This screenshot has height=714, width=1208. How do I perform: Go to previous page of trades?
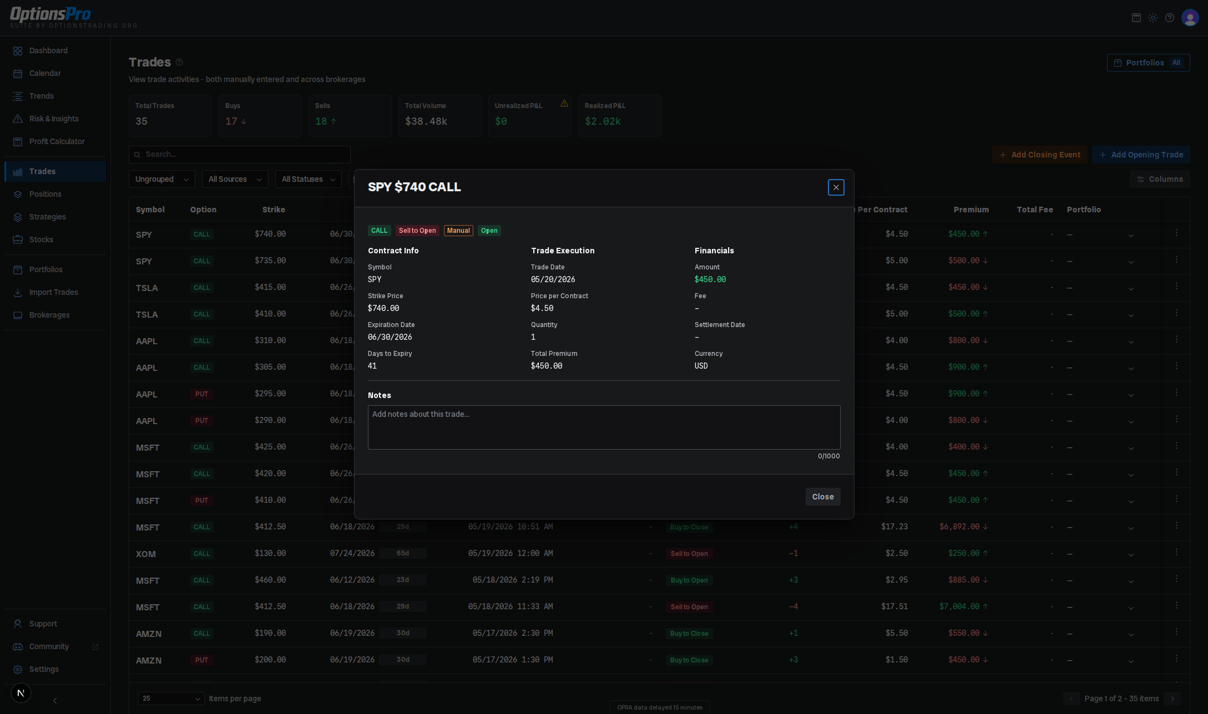[1071, 698]
